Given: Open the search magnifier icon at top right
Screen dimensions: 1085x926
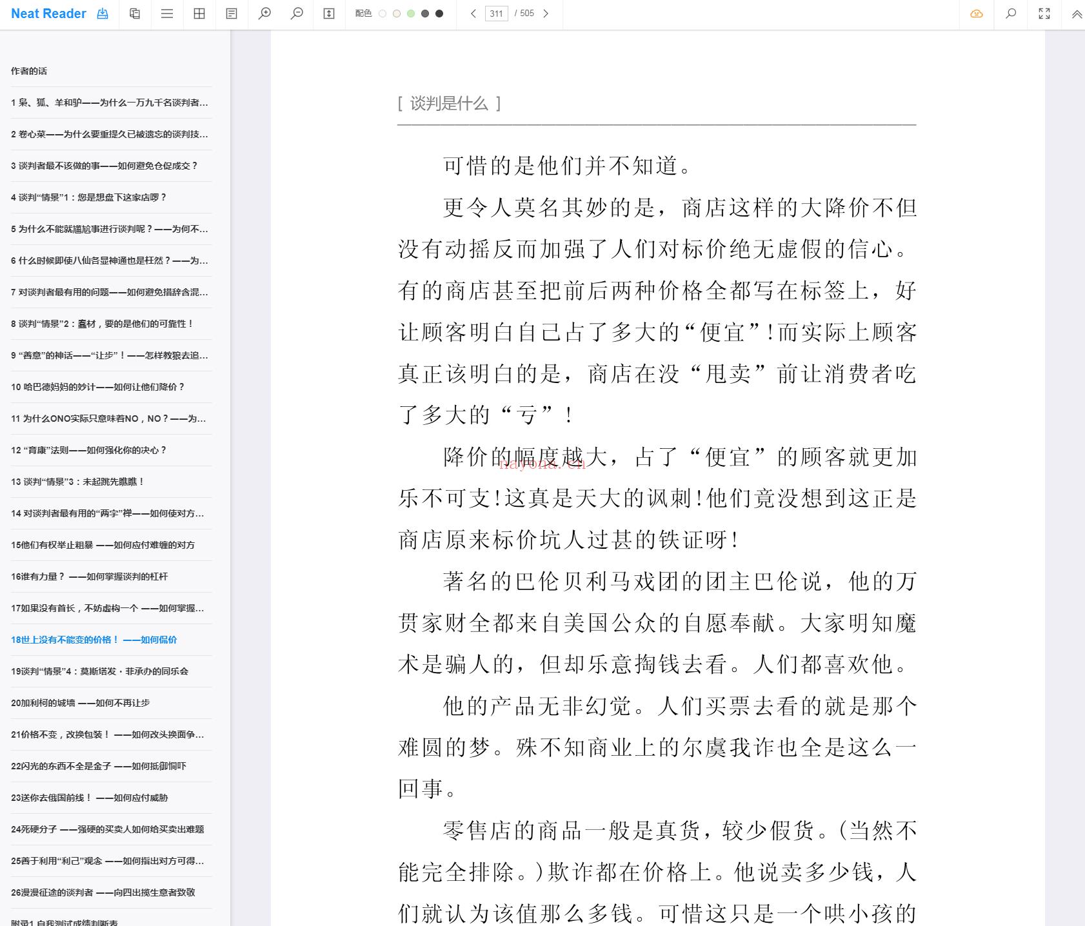Looking at the screenshot, I should point(1011,14).
